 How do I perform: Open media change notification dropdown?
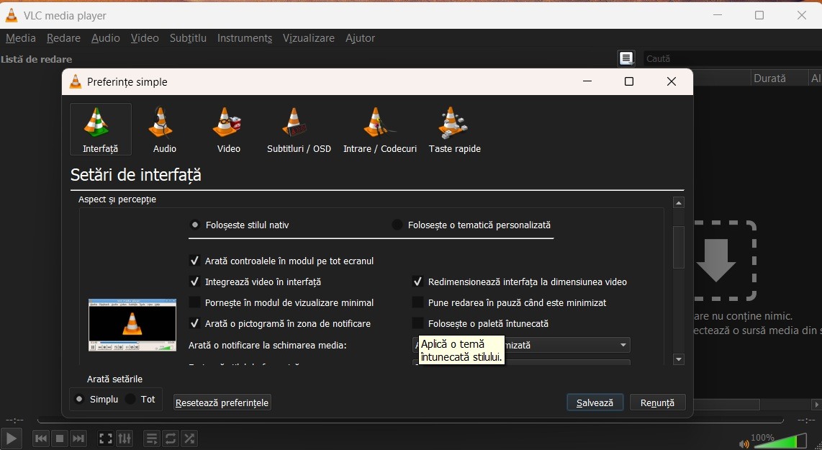pos(522,345)
